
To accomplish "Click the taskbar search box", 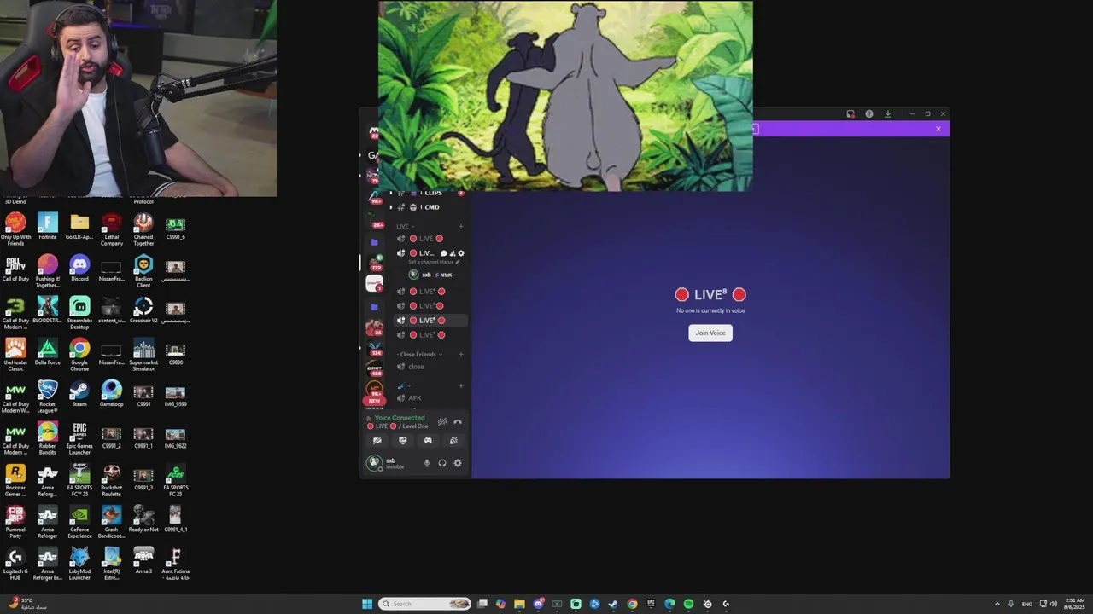I will [425, 604].
